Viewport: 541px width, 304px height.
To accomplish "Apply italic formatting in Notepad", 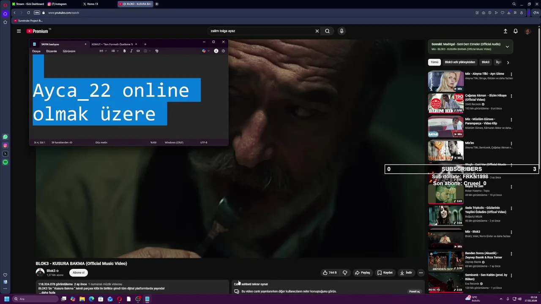I will (x=131, y=51).
